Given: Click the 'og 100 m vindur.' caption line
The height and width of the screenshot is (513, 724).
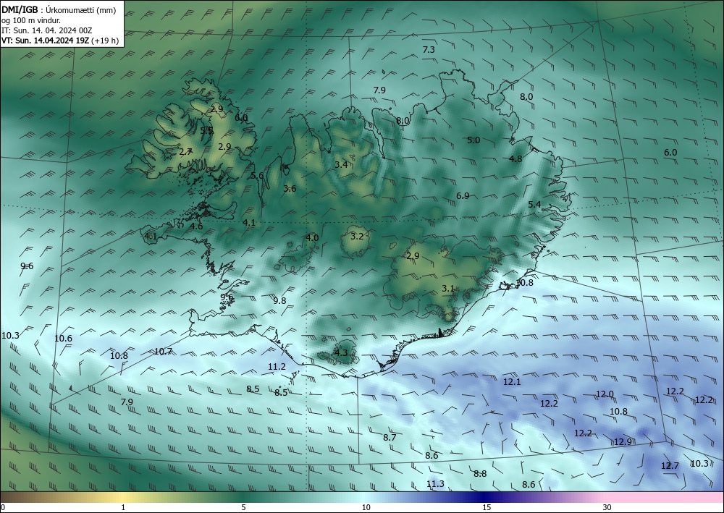Looking at the screenshot, I should point(31,20).
